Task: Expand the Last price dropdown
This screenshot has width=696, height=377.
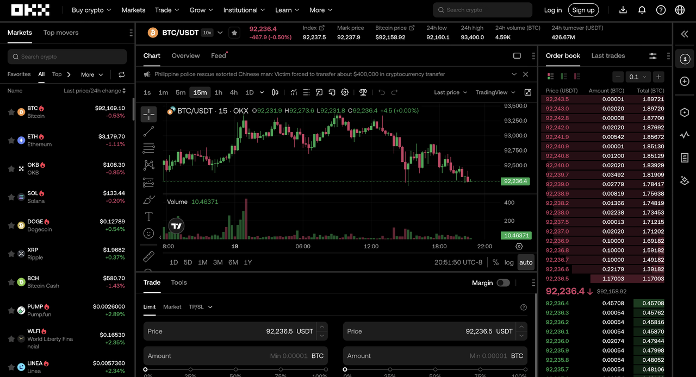Action: (x=450, y=92)
